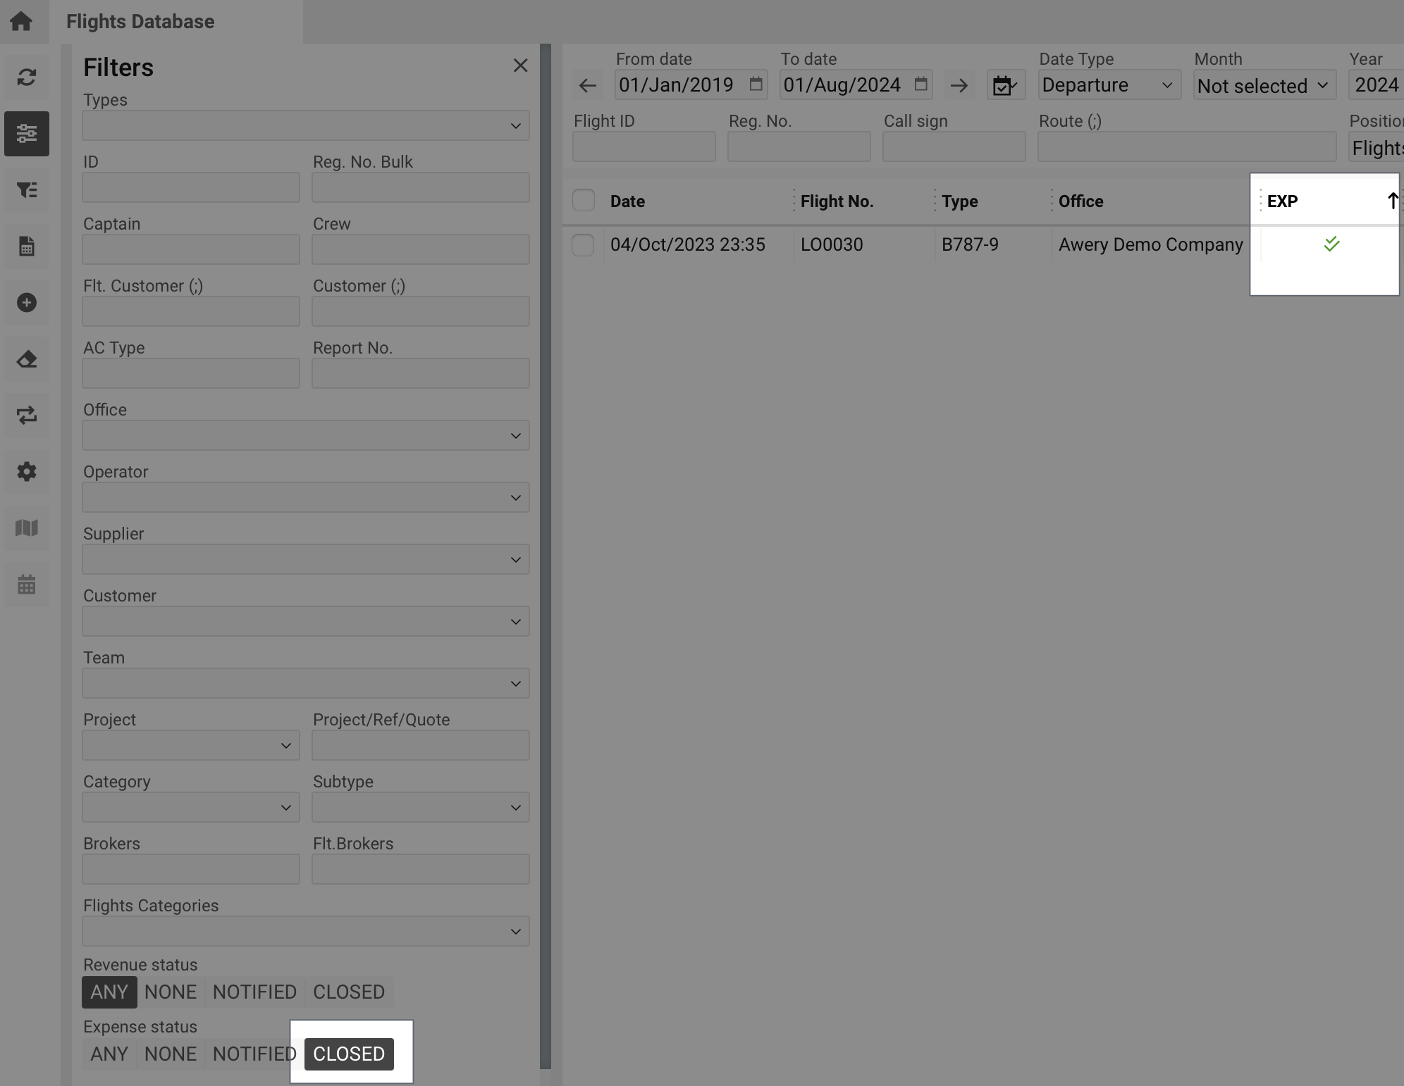
Task: Toggle the select-all checkbox in the table header
Action: (584, 201)
